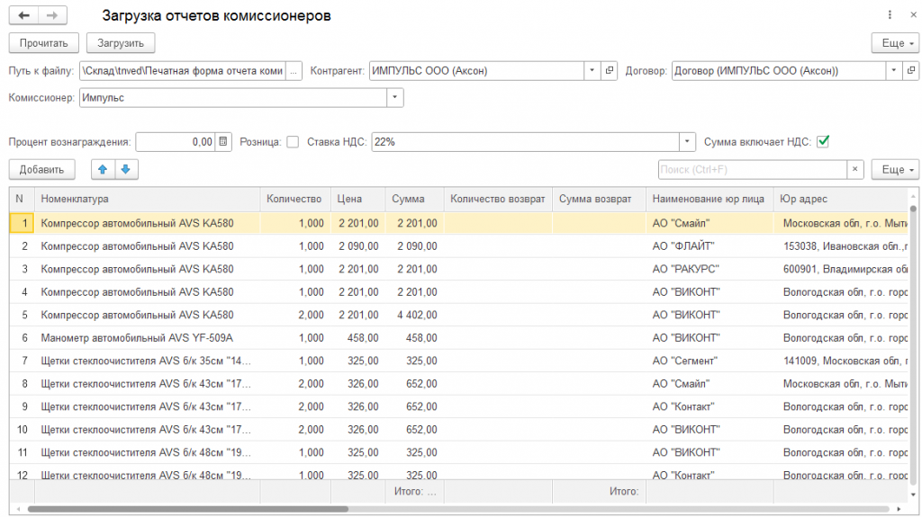Move the row down with blue arrow
922x517 pixels.
126,169
